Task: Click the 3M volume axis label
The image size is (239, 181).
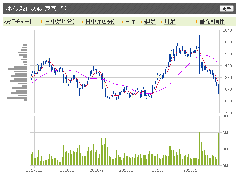Action: click(x=225, y=149)
